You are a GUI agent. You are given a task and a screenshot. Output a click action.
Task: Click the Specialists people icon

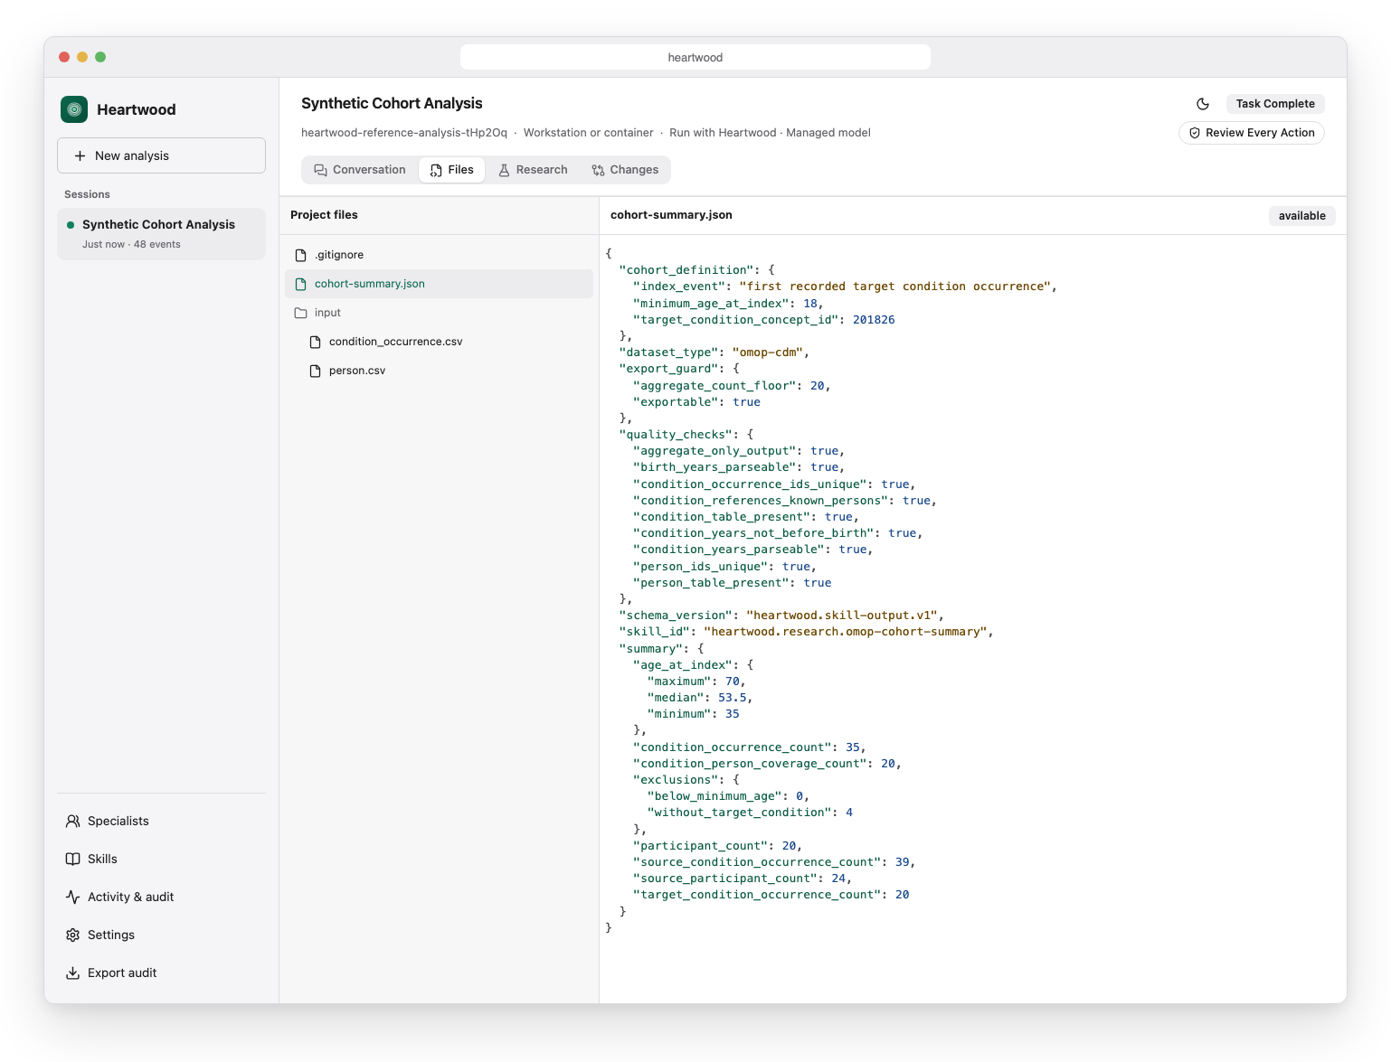point(73,821)
